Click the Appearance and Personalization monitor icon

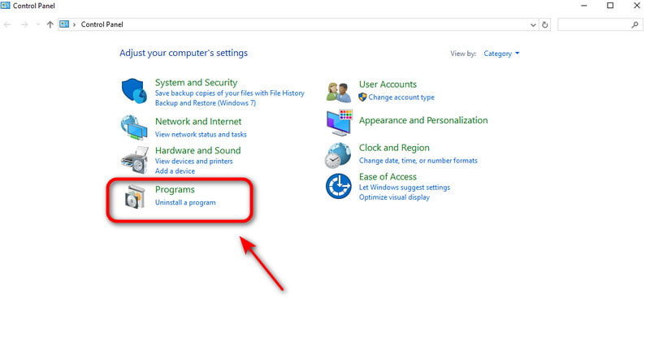coord(339,123)
